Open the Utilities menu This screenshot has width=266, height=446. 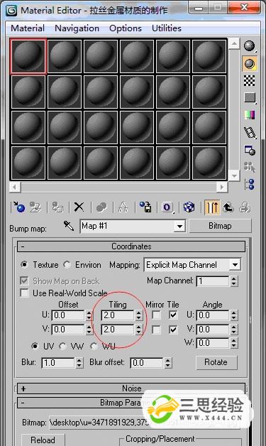(167, 28)
